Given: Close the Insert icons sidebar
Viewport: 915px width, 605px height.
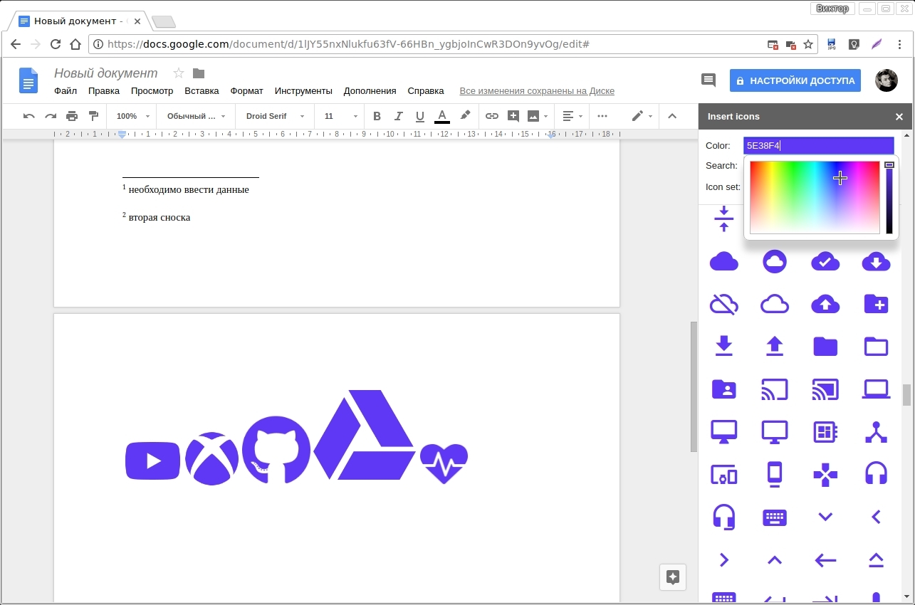Looking at the screenshot, I should pos(899,117).
